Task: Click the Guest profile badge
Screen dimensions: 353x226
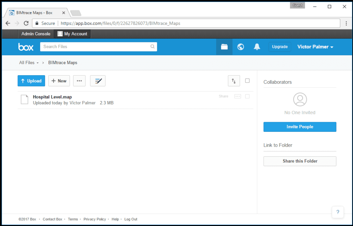Action: 297,6
